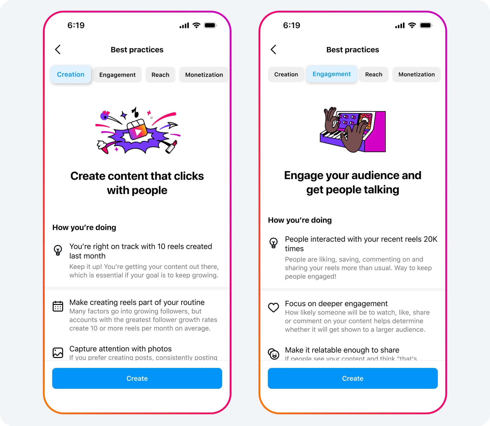This screenshot has width=490, height=426.
Task: Select the Engagement tab
Action: click(x=117, y=74)
